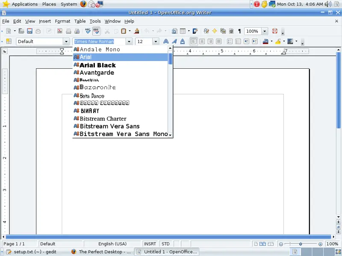
Task: Click the Paste clipboard icon
Action: (124, 31)
